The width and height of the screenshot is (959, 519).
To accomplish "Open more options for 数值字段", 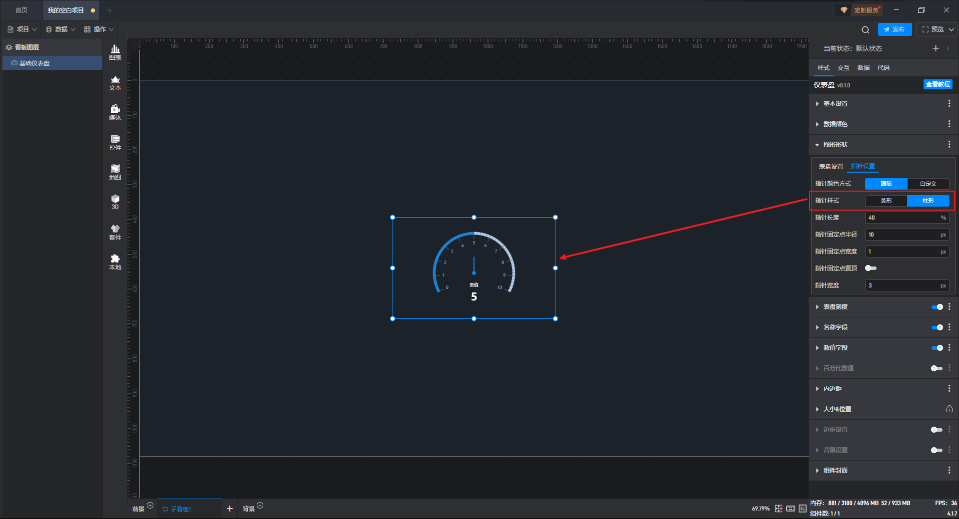I will pos(949,348).
